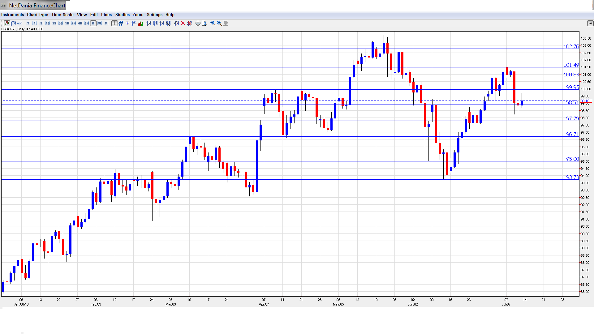Click the zoom in magnifier icon
The height and width of the screenshot is (334, 594).
point(213,23)
